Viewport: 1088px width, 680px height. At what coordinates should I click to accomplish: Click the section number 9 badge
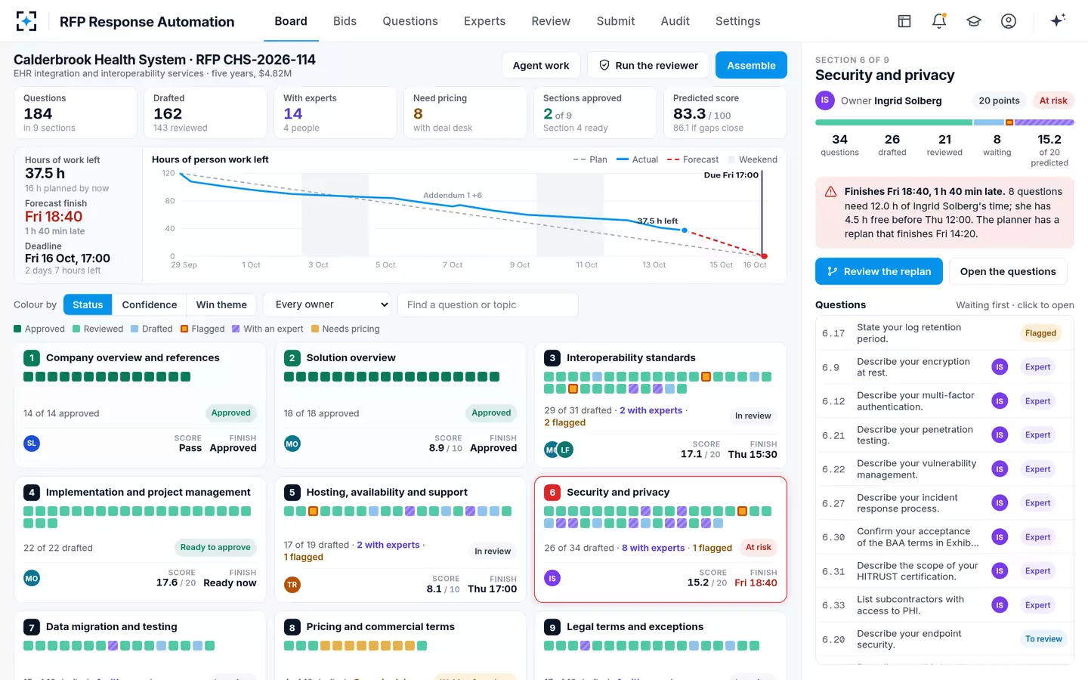552,627
